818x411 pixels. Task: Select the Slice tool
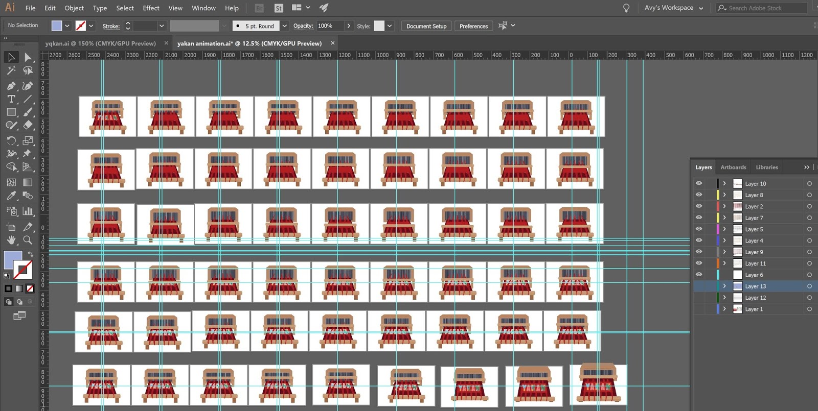(28, 227)
